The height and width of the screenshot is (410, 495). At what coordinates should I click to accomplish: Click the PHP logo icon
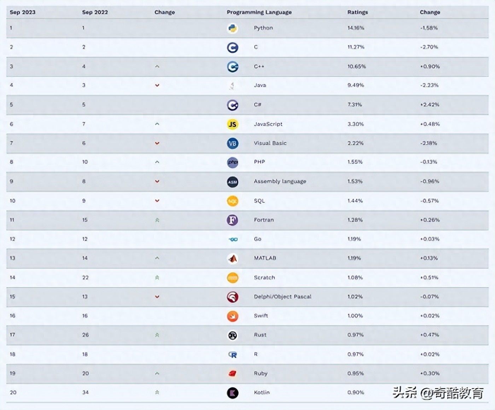(232, 163)
